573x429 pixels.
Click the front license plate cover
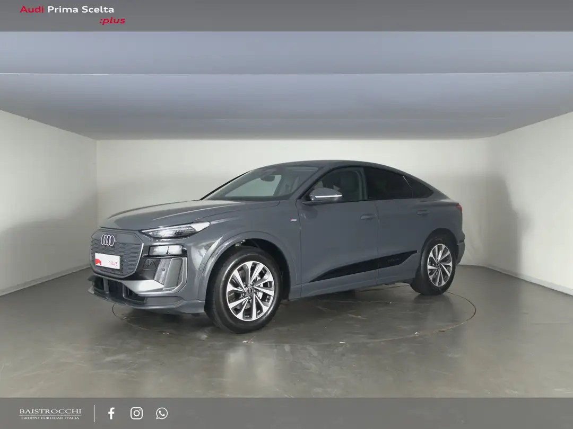pos(108,261)
